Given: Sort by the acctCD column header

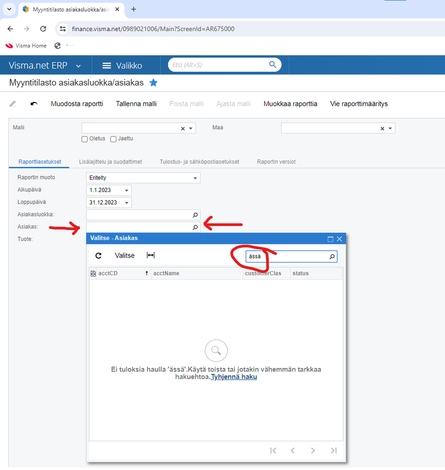Looking at the screenshot, I should pos(123,273).
